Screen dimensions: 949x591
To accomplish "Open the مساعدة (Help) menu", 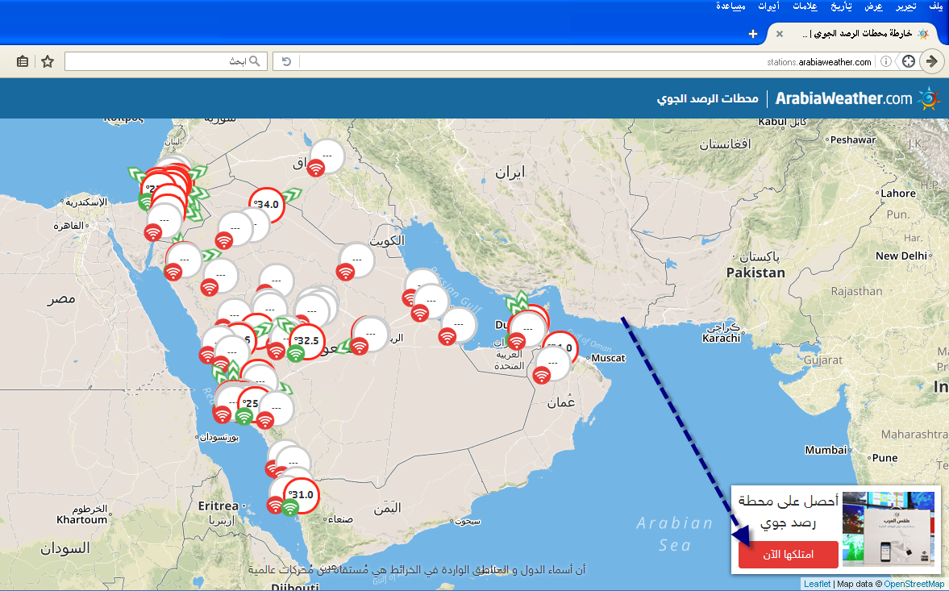I will coord(730,6).
